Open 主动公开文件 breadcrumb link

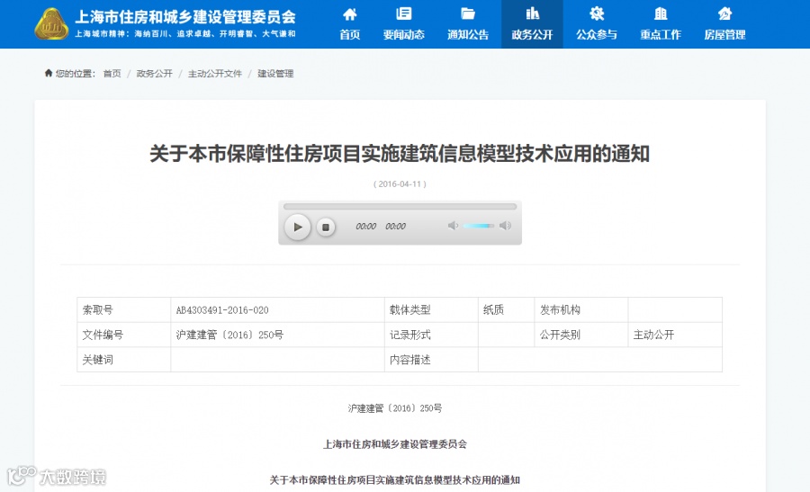[215, 74]
